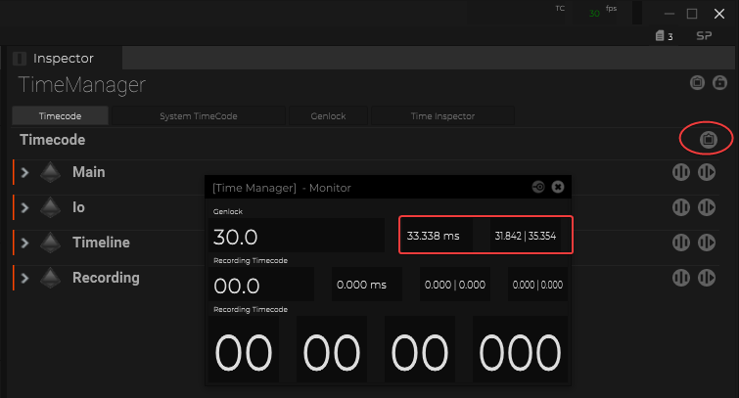Click the Inspector panel icon
This screenshot has width=739, height=398.
pyautogui.click(x=20, y=59)
